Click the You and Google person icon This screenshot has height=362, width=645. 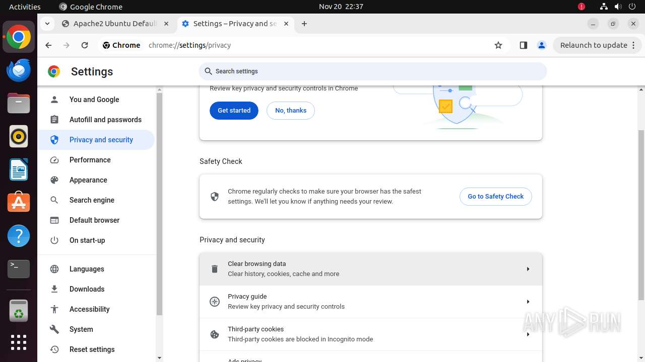pyautogui.click(x=54, y=100)
